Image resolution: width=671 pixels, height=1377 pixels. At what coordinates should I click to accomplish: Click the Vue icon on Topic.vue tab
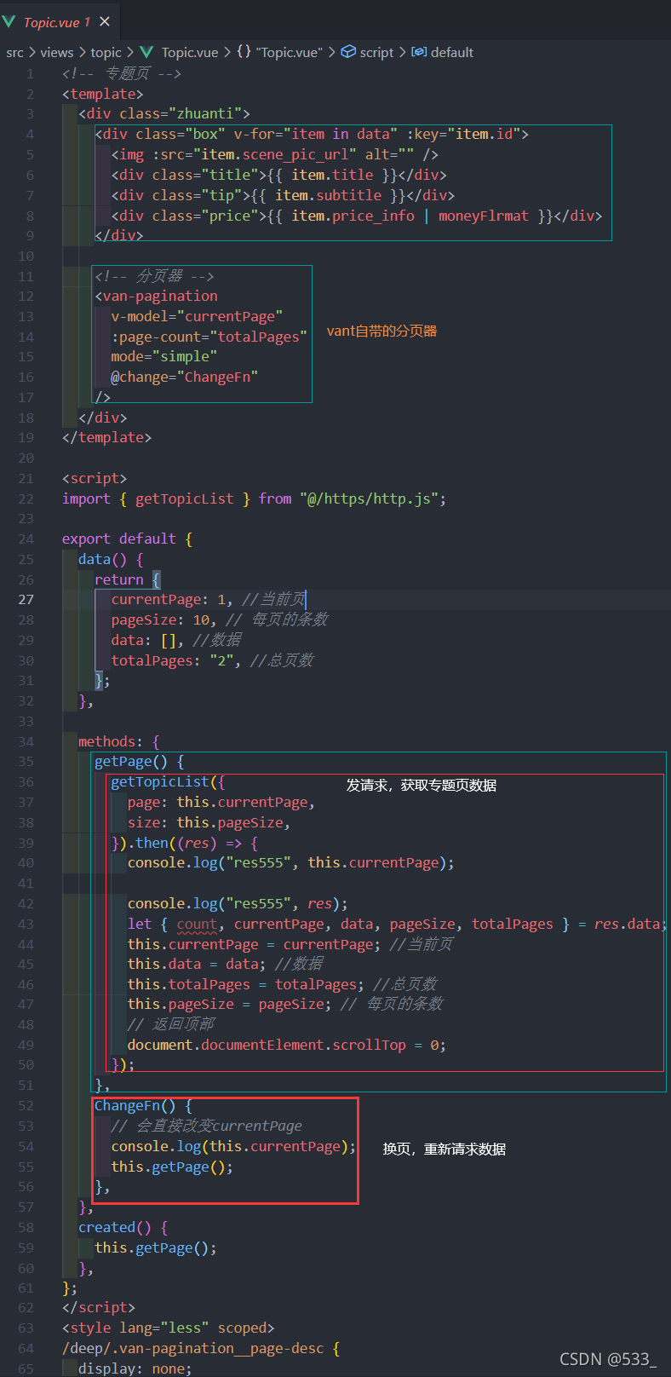click(9, 21)
